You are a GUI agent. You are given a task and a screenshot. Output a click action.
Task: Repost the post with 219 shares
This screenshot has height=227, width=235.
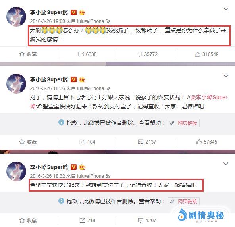[x=87, y=220]
